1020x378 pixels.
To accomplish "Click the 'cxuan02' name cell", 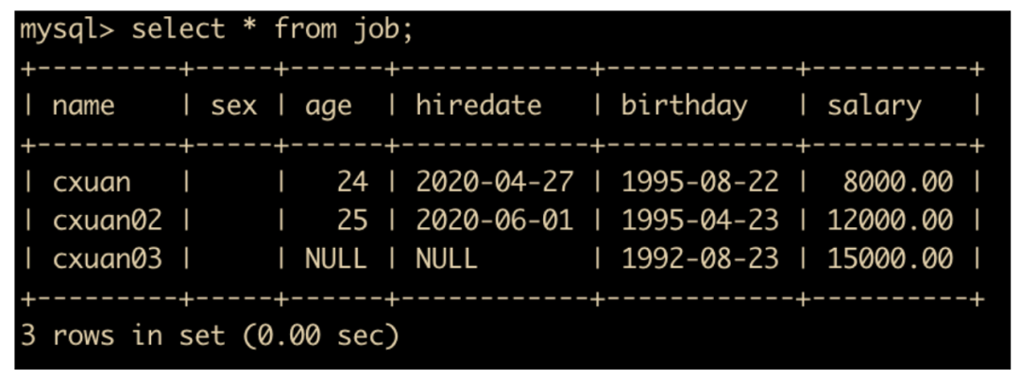I will [x=107, y=220].
